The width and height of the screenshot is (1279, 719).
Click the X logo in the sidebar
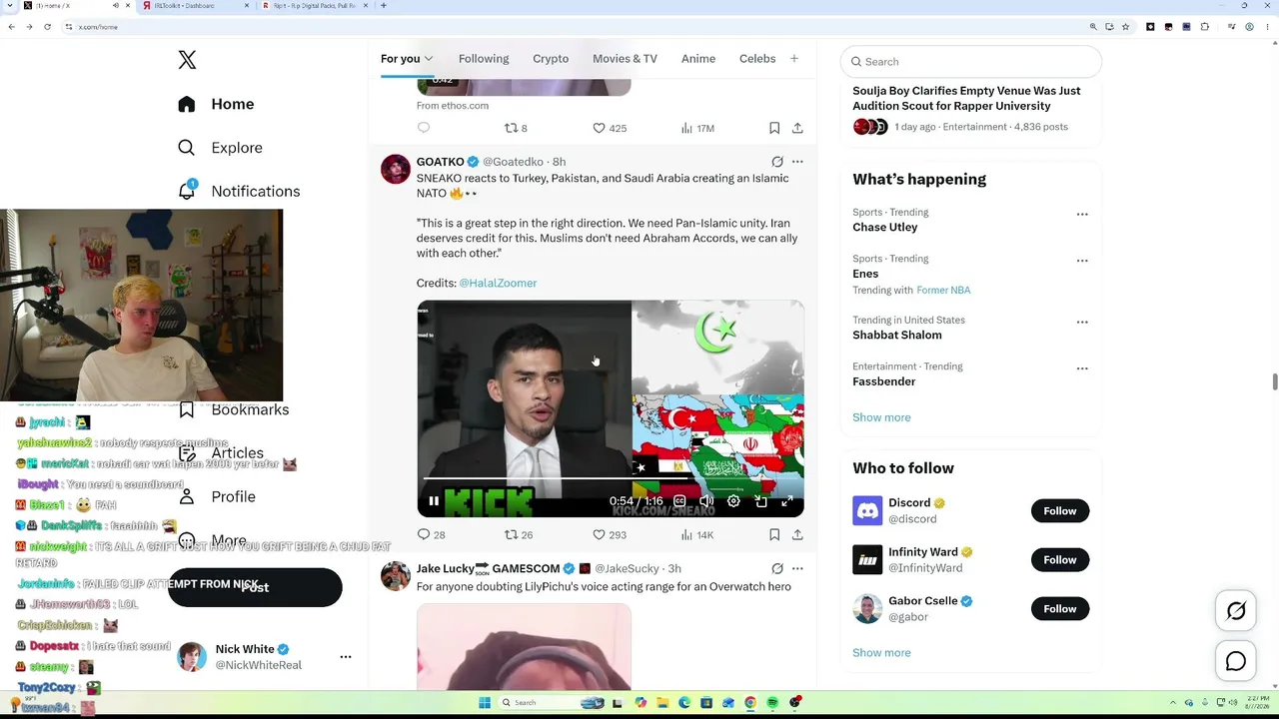pyautogui.click(x=187, y=60)
